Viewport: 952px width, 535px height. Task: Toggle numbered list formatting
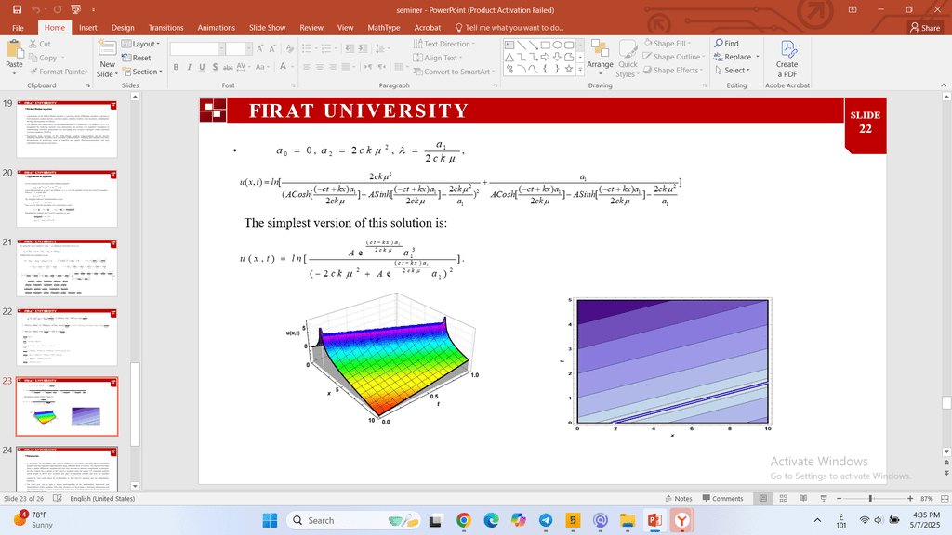click(326, 48)
